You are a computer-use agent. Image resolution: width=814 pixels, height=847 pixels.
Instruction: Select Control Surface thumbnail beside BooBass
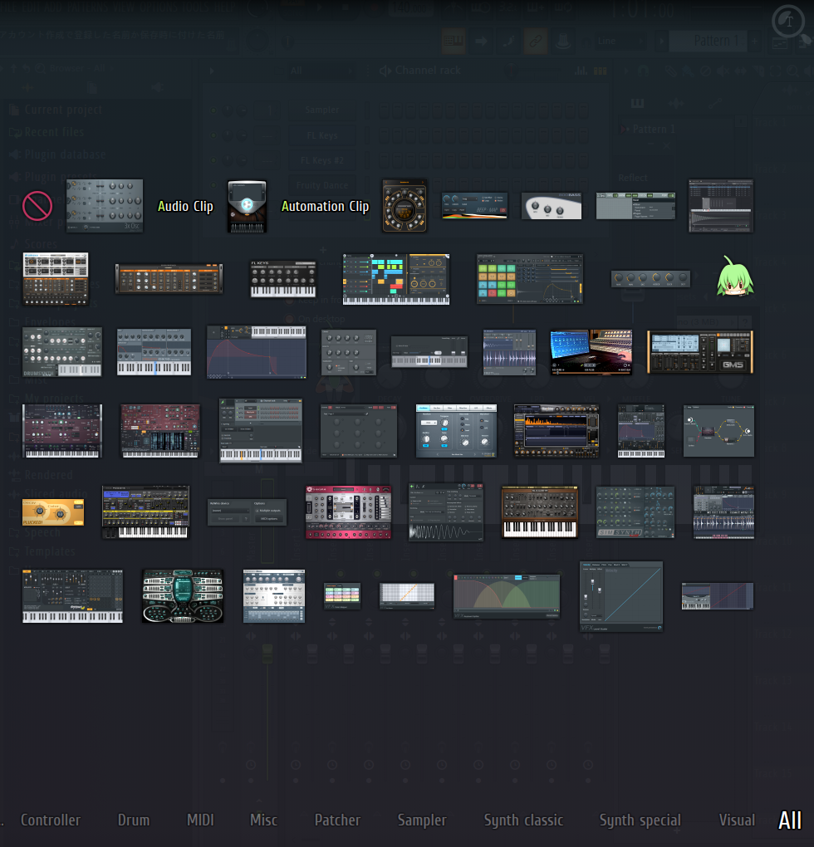(635, 206)
